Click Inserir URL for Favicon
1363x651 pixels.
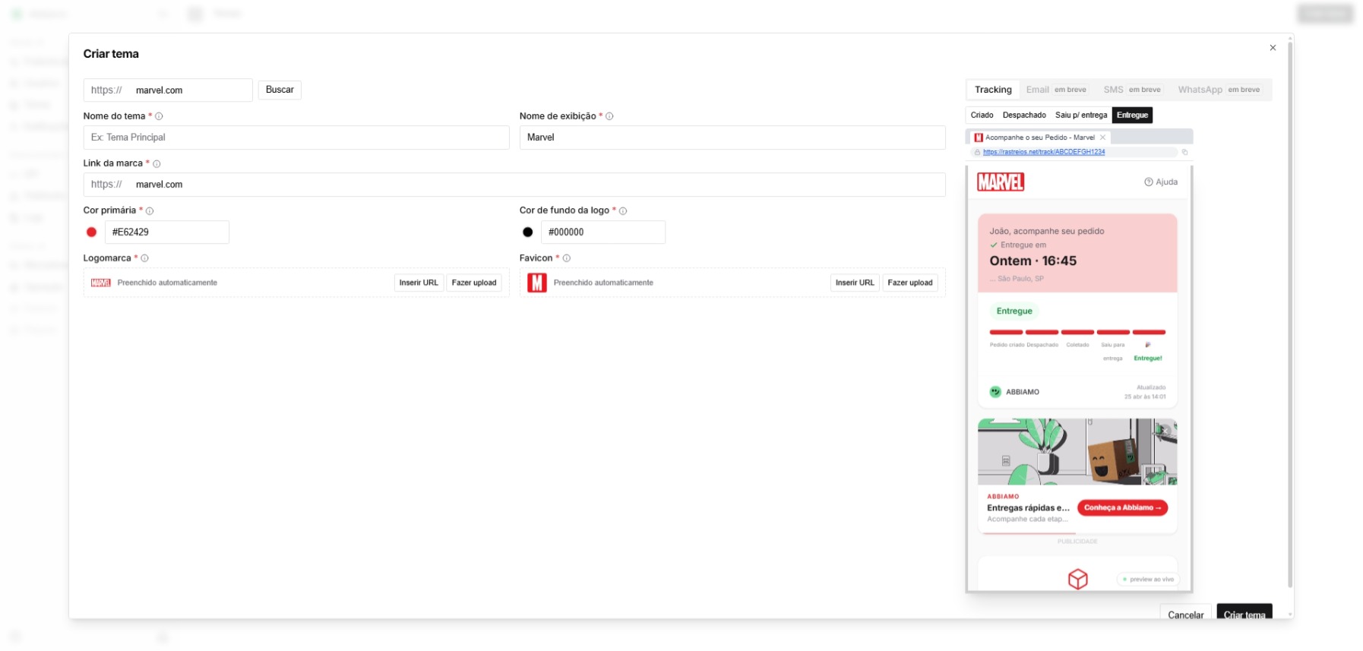point(855,283)
